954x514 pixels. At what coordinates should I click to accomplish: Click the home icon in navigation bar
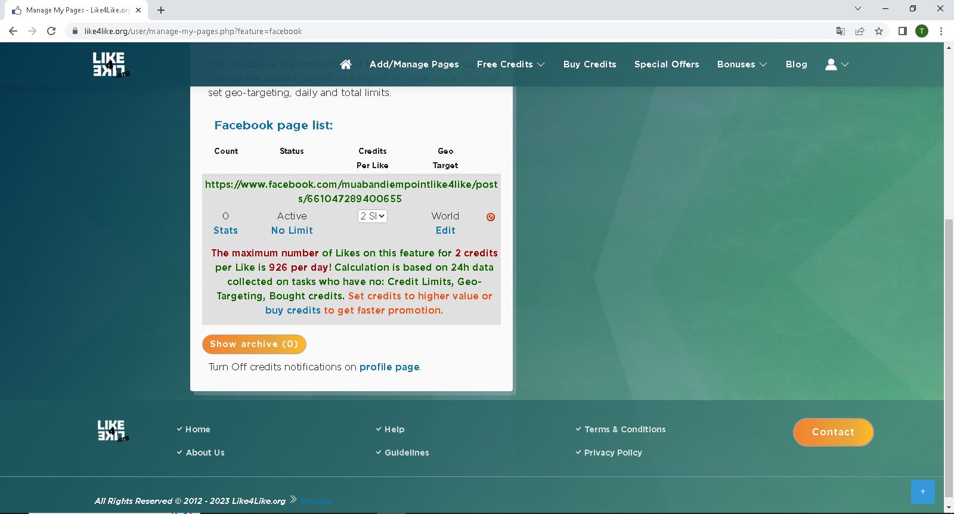346,64
